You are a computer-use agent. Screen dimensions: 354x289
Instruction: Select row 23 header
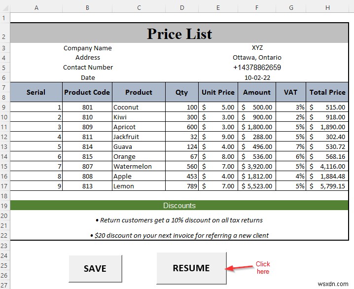coord(5,246)
